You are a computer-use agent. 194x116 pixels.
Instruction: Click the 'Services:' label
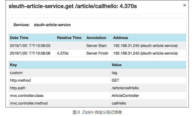point(21,25)
